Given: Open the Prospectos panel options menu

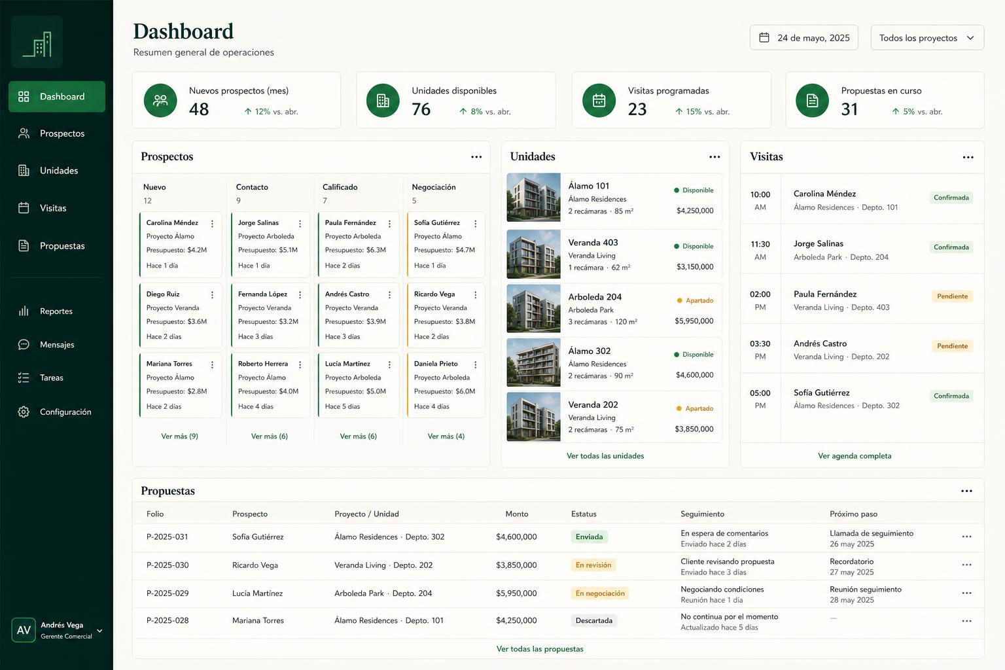Looking at the screenshot, I should coord(476,157).
